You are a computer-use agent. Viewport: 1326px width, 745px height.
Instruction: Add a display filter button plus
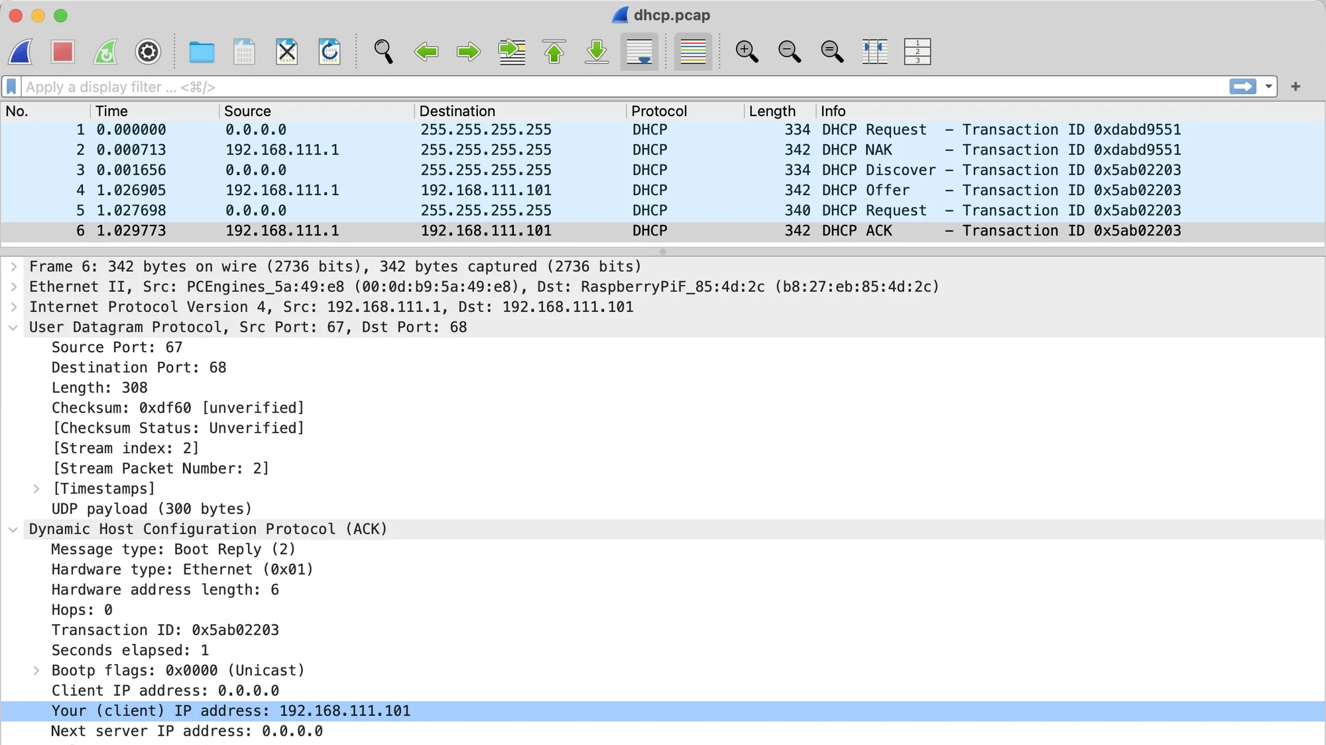(x=1296, y=87)
